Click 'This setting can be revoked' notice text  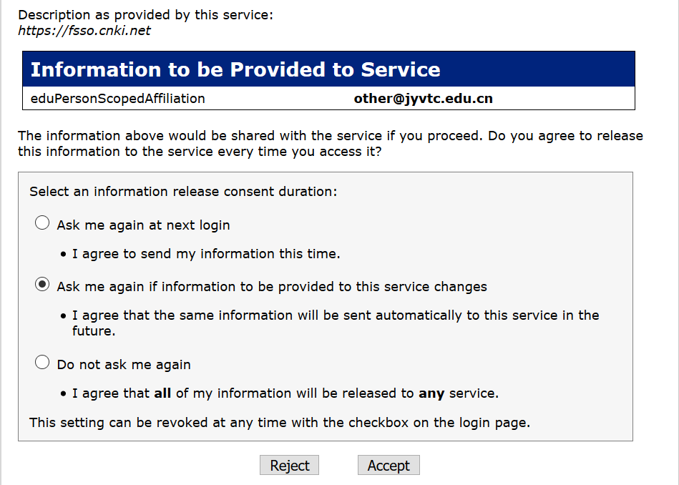279,422
